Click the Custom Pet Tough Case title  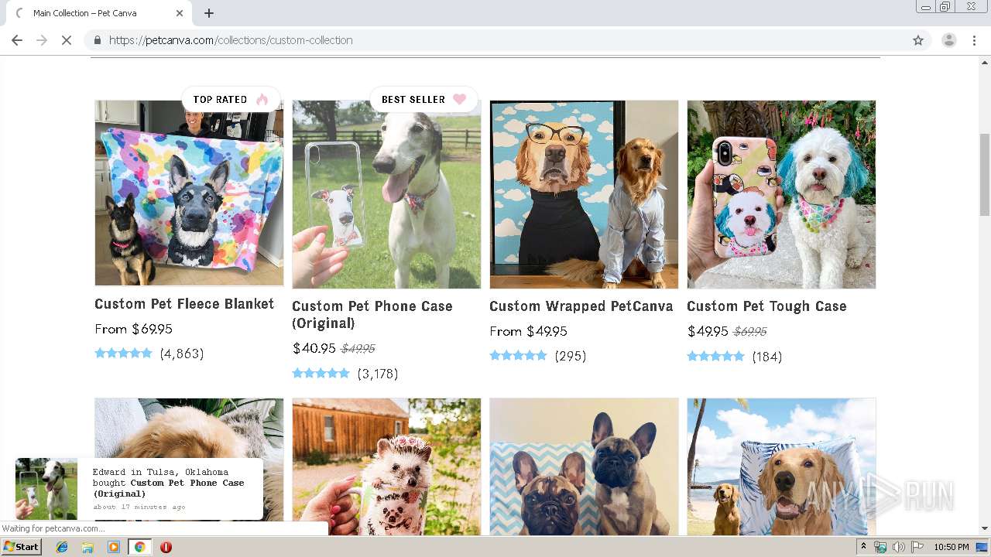click(x=766, y=306)
